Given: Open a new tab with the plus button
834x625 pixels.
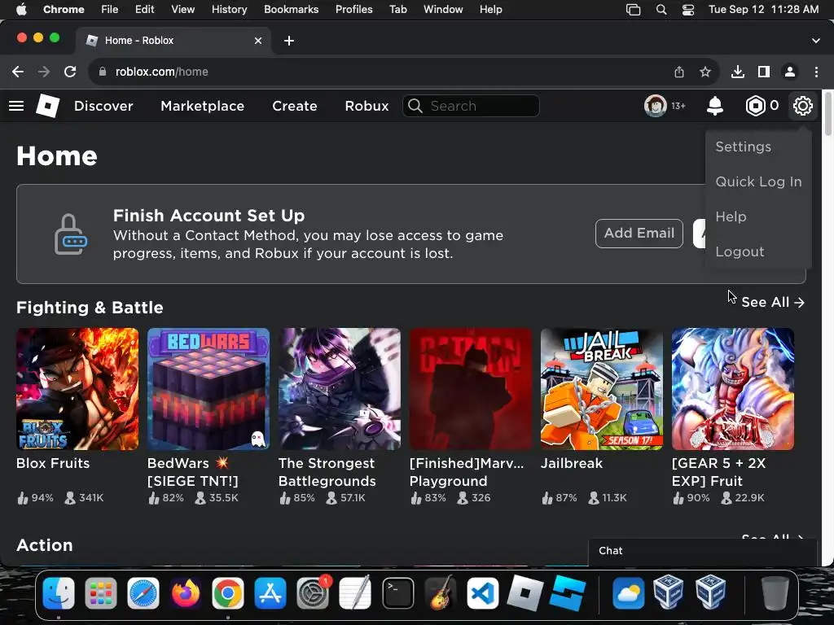Looking at the screenshot, I should (289, 41).
